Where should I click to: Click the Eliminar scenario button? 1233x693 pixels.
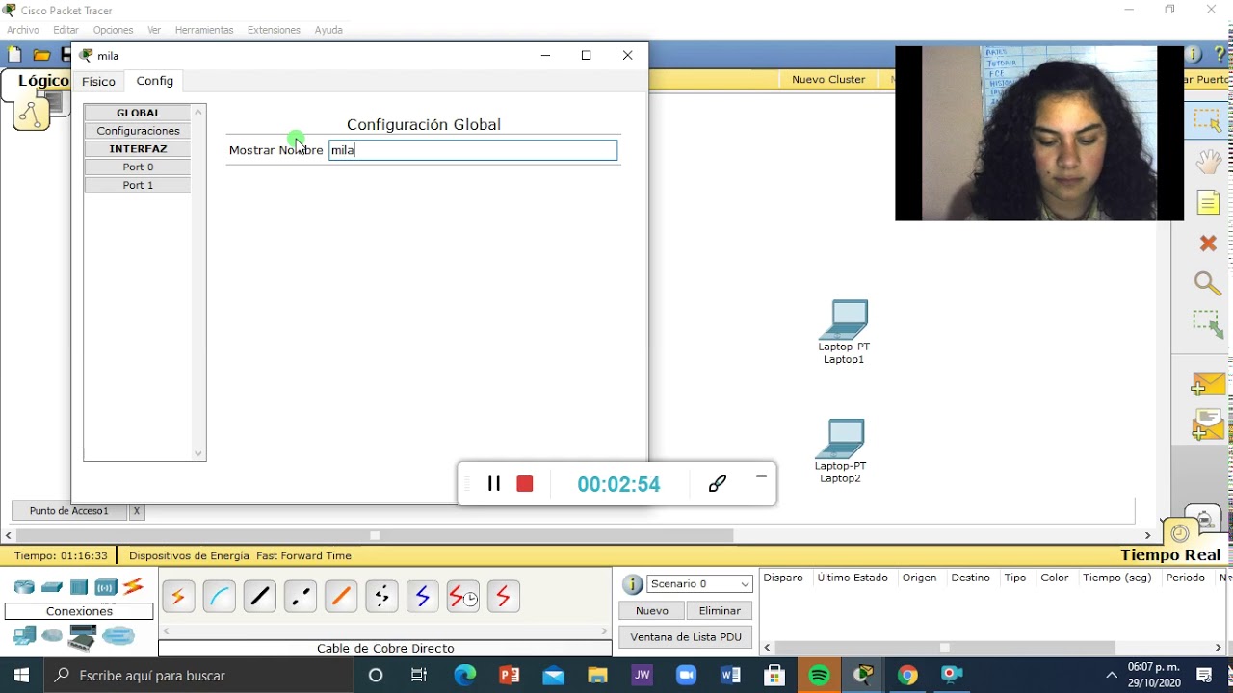pos(720,610)
